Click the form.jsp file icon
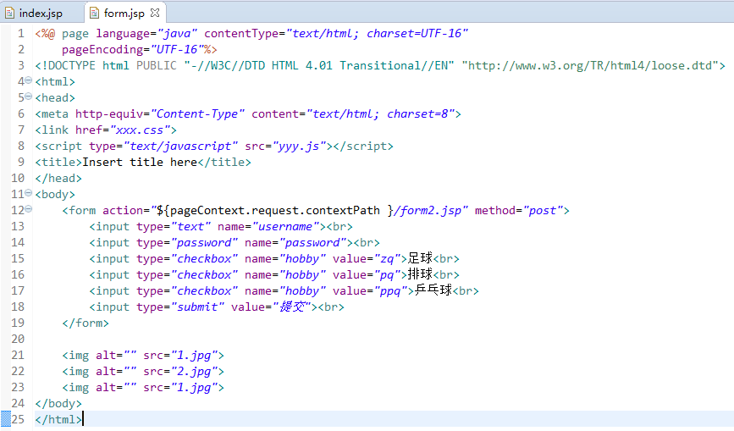734x431 pixels. (94, 13)
